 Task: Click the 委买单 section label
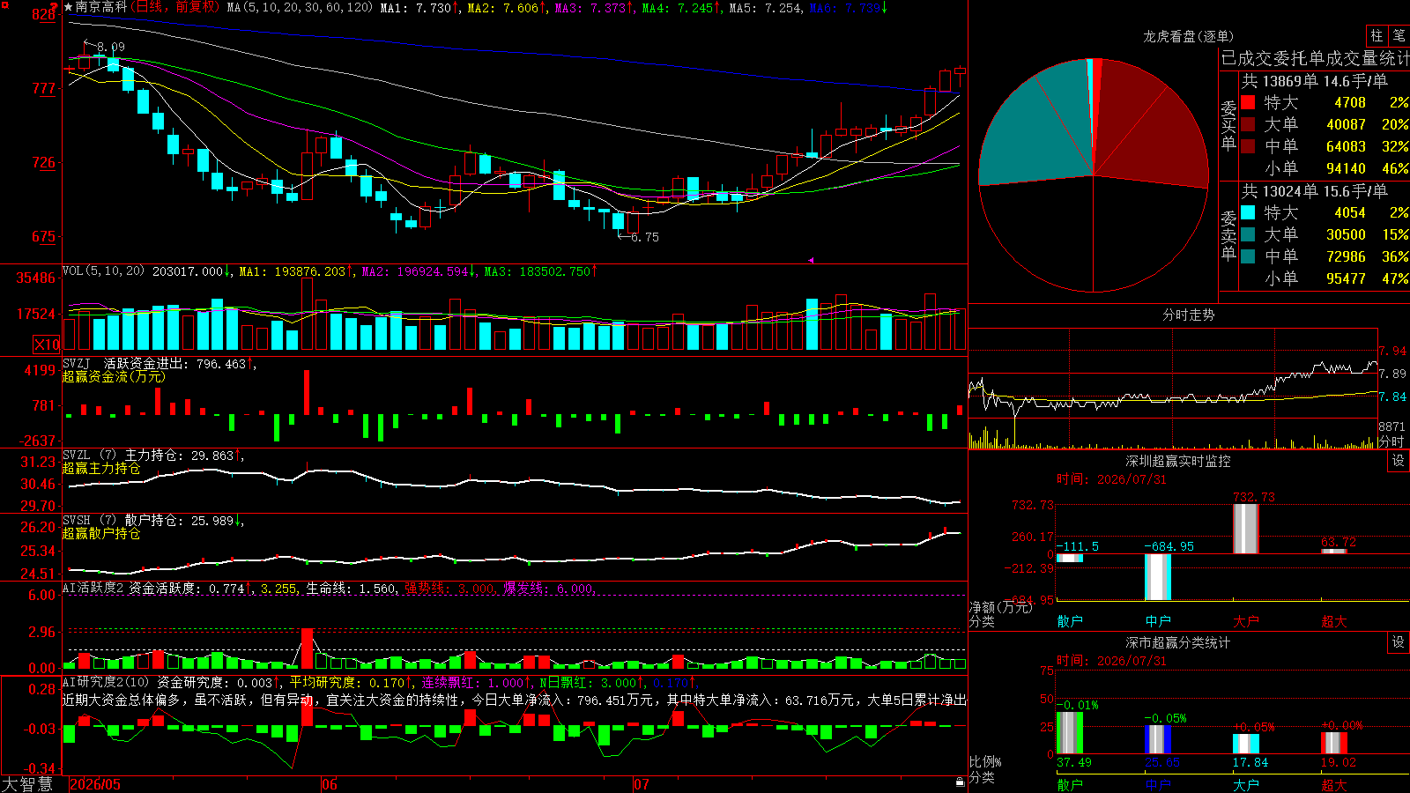(1228, 124)
